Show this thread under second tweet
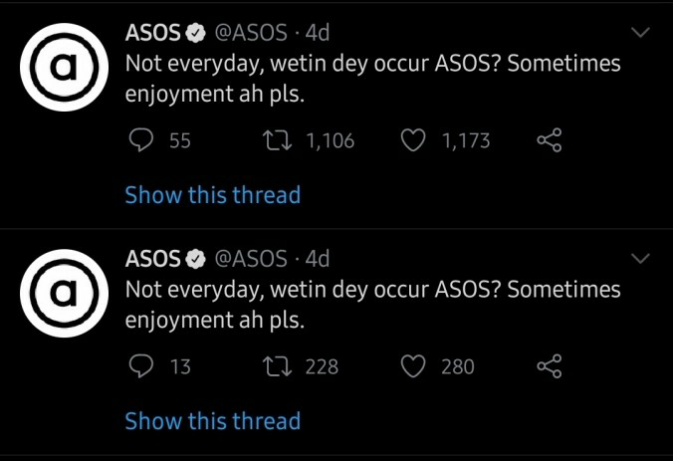673x461 pixels. tap(212, 421)
